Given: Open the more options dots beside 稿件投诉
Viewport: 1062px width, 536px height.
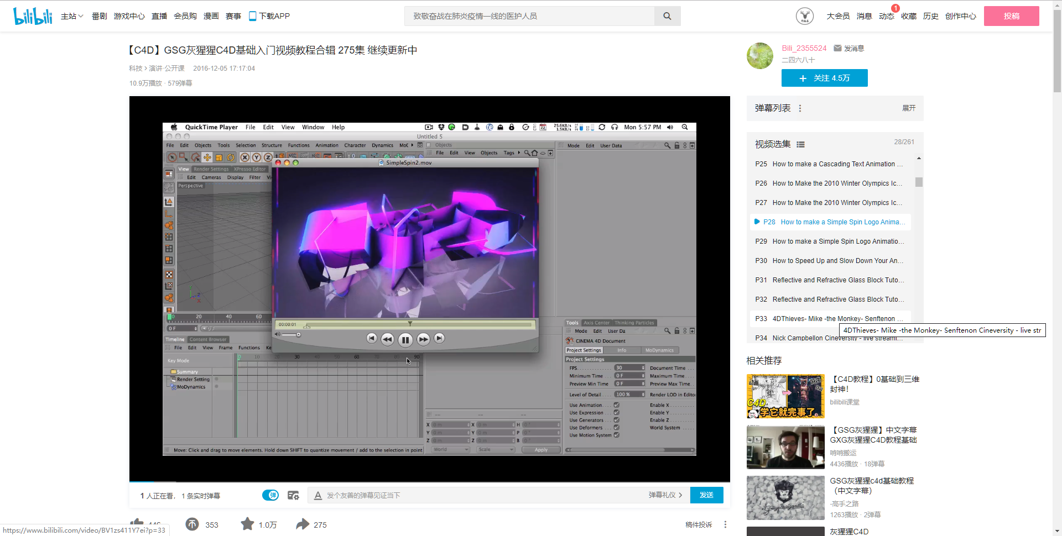Looking at the screenshot, I should tap(725, 524).
